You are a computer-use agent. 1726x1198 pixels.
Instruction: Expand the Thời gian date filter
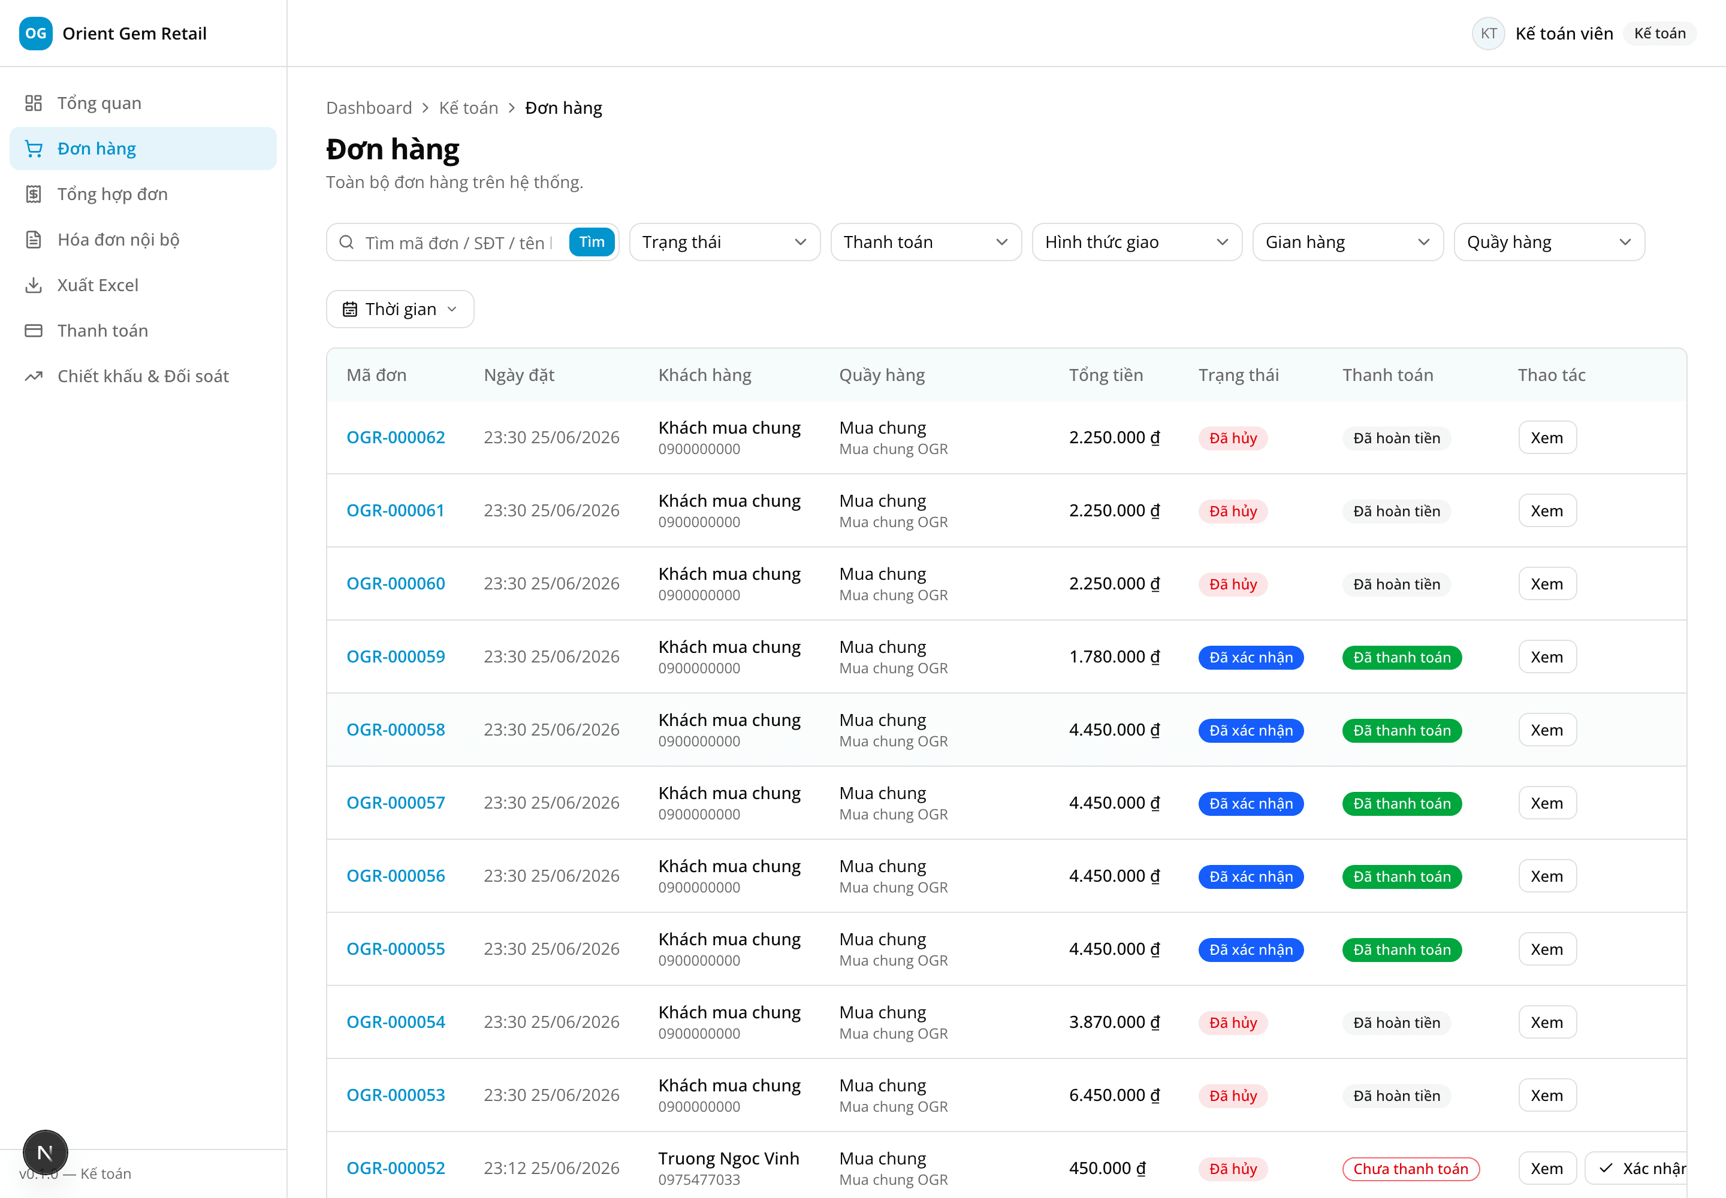(400, 309)
